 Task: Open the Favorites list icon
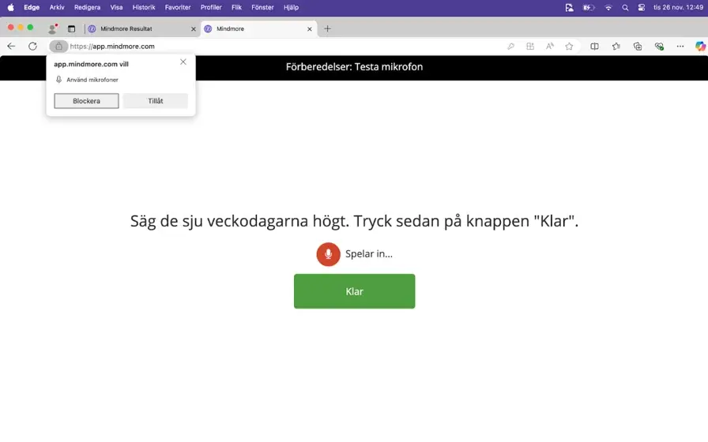pos(616,47)
